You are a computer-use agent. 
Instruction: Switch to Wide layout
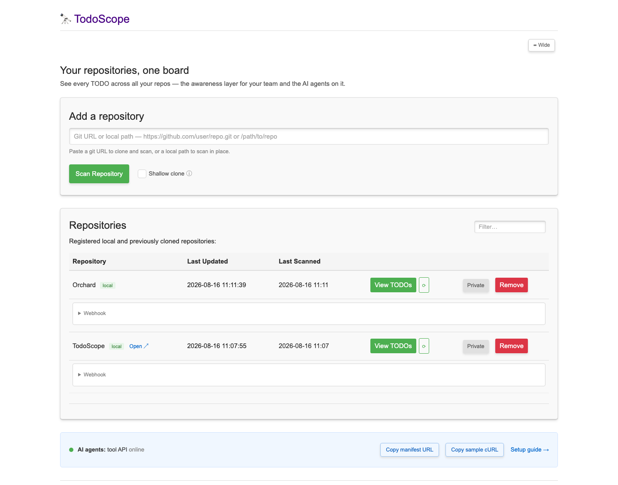click(542, 45)
